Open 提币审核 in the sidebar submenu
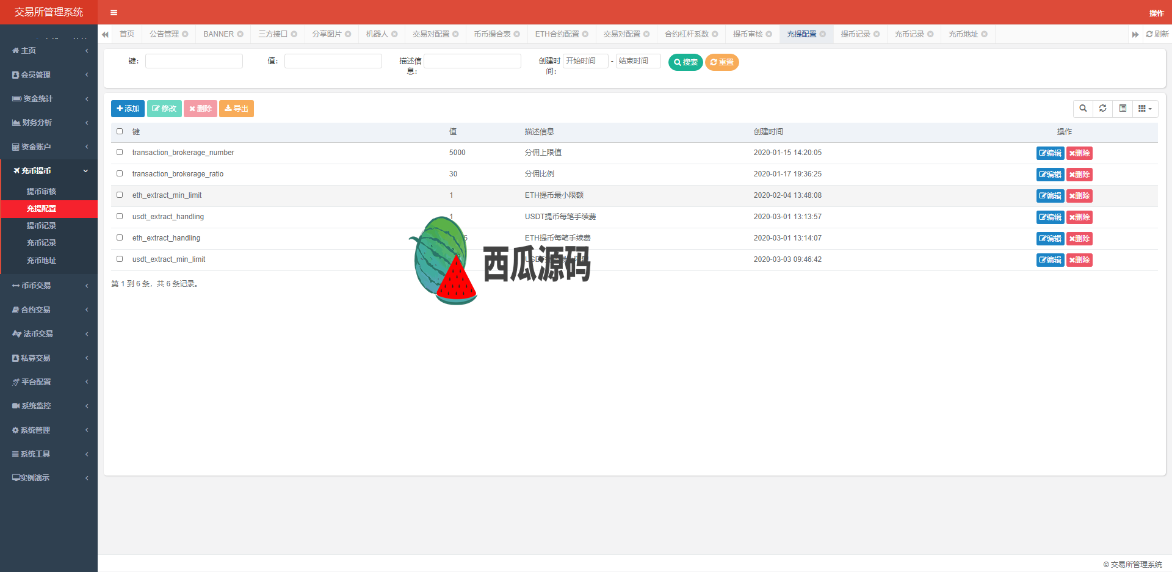Image resolution: width=1172 pixels, height=572 pixels. (49, 192)
